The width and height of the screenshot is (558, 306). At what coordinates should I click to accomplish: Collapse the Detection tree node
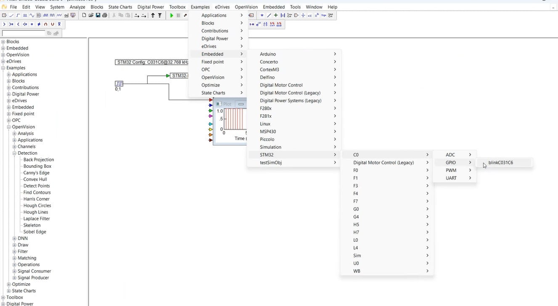(15, 153)
